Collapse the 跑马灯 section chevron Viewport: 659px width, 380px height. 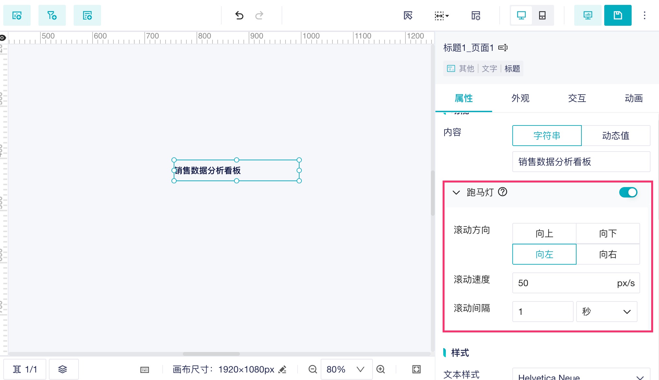[456, 192]
